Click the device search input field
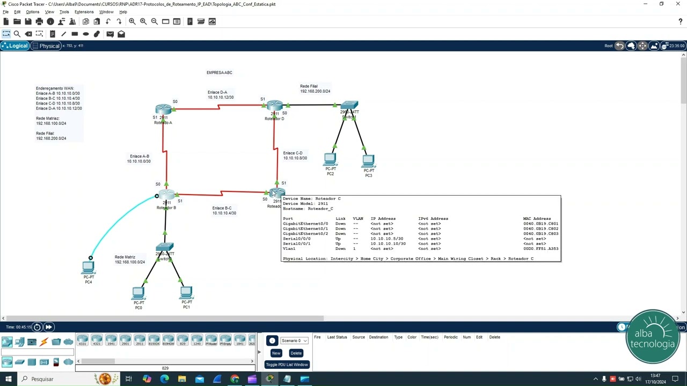This screenshot has height=386, width=687. [38, 352]
